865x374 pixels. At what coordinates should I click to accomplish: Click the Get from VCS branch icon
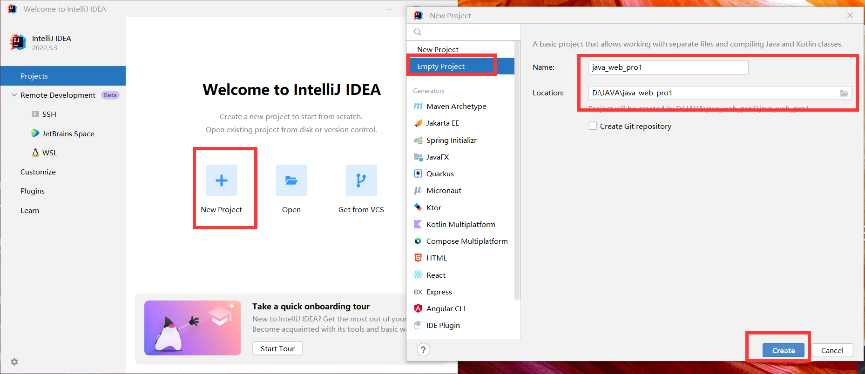point(361,180)
